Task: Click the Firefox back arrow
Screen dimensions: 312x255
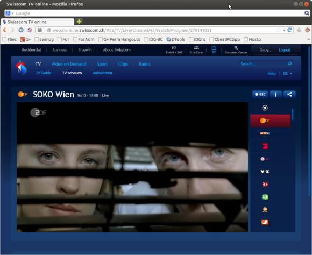Action: [5, 30]
